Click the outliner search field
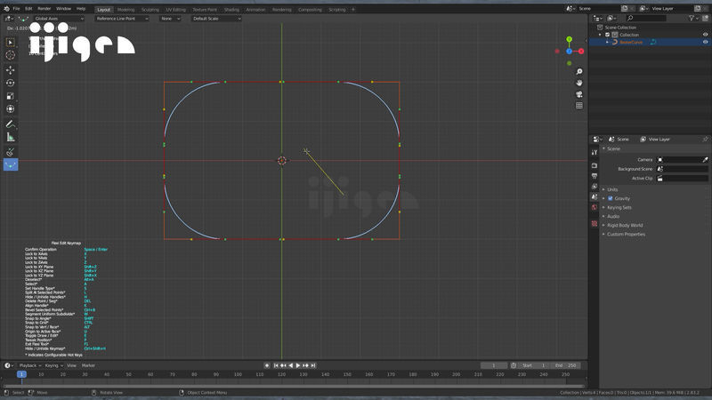Screen dimensions: 712x400 646,18
